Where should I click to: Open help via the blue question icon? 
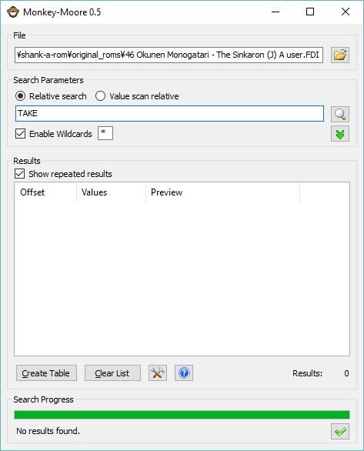pos(184,373)
